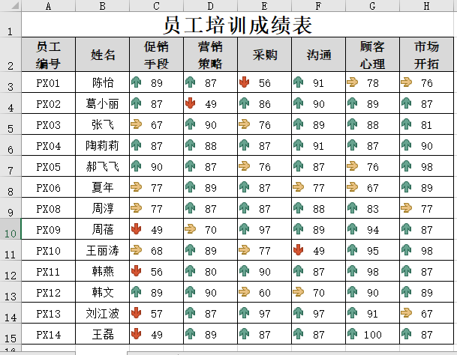Select cell containing employee ID PX05

(49, 166)
